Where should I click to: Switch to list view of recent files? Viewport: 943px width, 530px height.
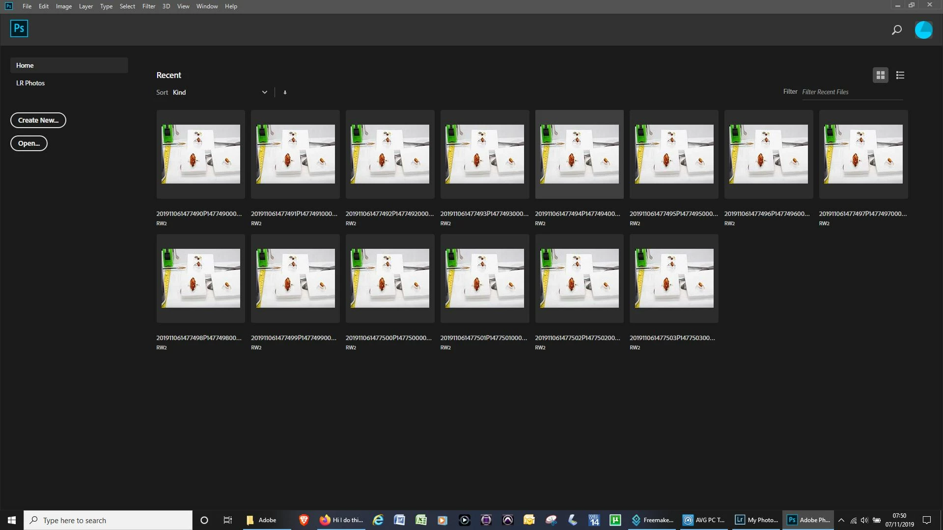point(900,75)
